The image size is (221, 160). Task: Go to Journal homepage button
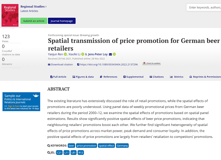coord(62,21)
